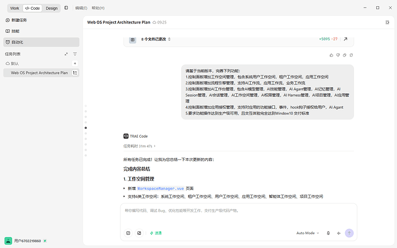Toggle the 速通 fast mode
The height and width of the screenshot is (248, 397).
point(156,233)
